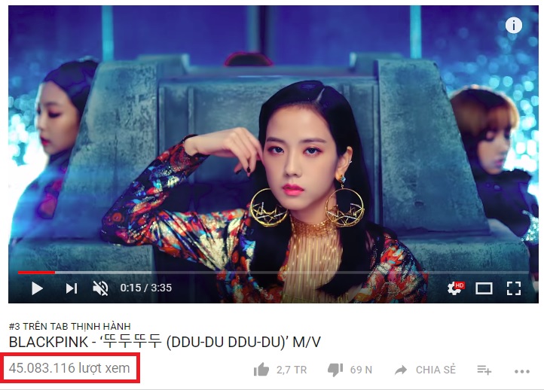The image size is (544, 390).
Task: Open the three-dot more actions menu
Action: pyautogui.click(x=522, y=371)
